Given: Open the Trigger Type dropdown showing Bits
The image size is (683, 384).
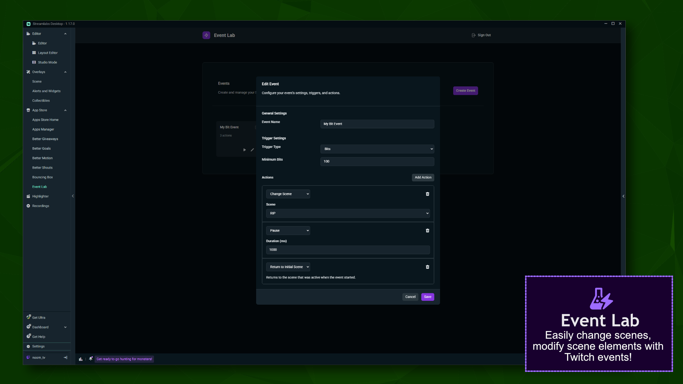Looking at the screenshot, I should 377,149.
